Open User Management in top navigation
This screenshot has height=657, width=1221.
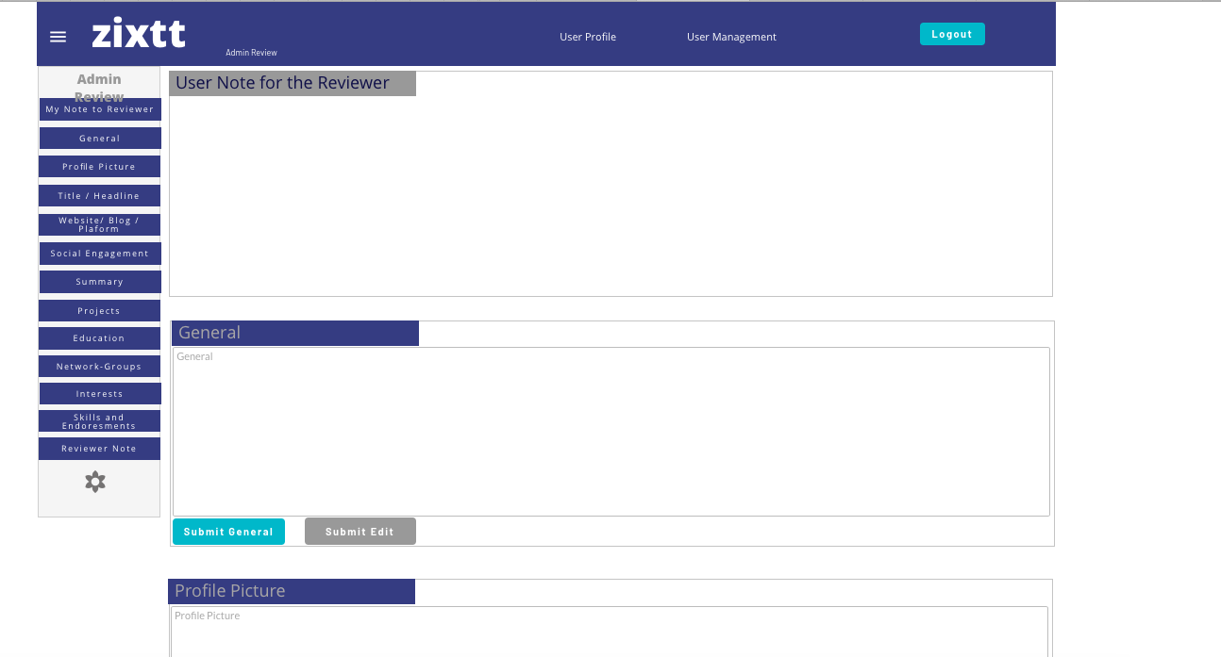731,37
